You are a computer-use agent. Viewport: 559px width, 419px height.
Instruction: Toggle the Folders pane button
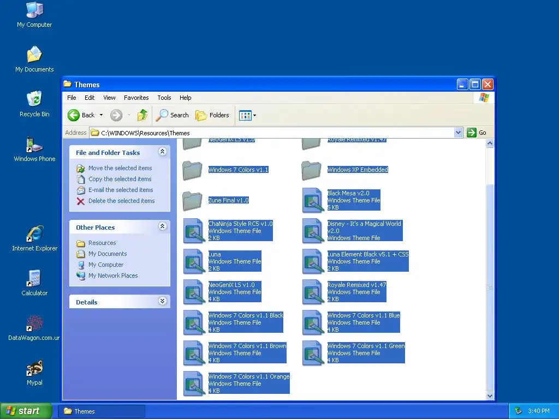[212, 115]
